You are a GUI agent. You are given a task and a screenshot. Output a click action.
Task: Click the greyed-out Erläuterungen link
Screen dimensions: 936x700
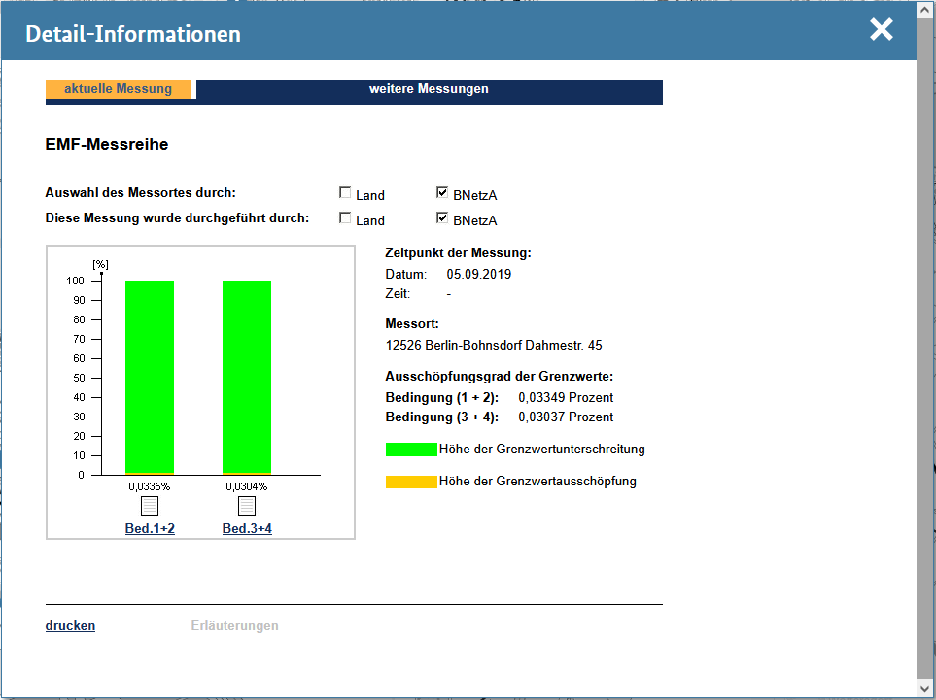[x=234, y=625]
